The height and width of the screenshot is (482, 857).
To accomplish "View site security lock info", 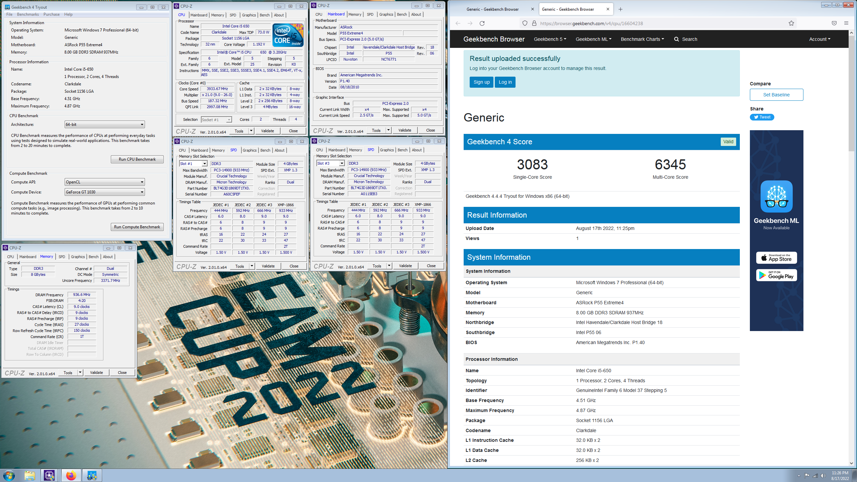I will pyautogui.click(x=534, y=23).
